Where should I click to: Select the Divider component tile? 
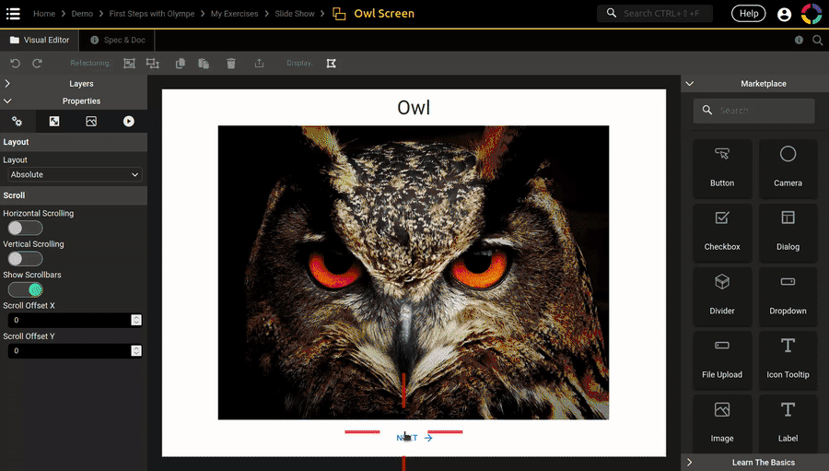point(722,295)
